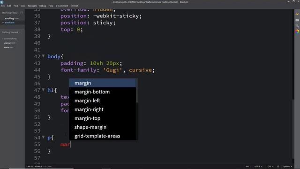Click the 'top: 0;' code line
Image resolution: width=300 pixels, height=169 pixels.
[x=72, y=30]
